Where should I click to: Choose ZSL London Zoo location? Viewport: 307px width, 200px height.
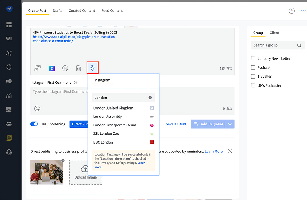click(x=123, y=134)
